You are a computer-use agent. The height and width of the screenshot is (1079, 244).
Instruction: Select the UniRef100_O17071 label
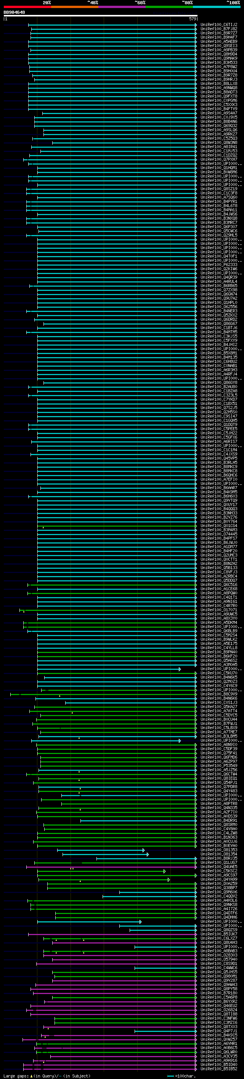point(219,610)
